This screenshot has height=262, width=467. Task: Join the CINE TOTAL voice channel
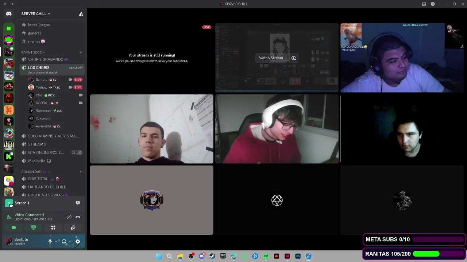point(52,179)
